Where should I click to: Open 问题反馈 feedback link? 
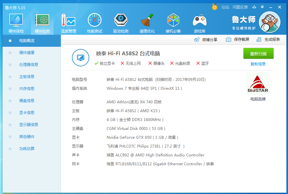(240, 7)
